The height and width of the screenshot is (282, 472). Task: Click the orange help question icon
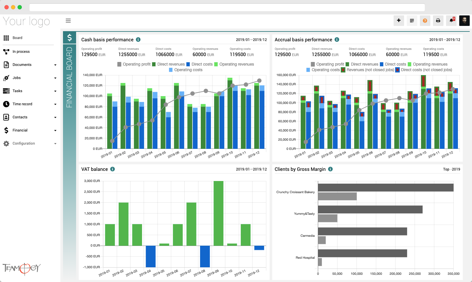point(425,20)
